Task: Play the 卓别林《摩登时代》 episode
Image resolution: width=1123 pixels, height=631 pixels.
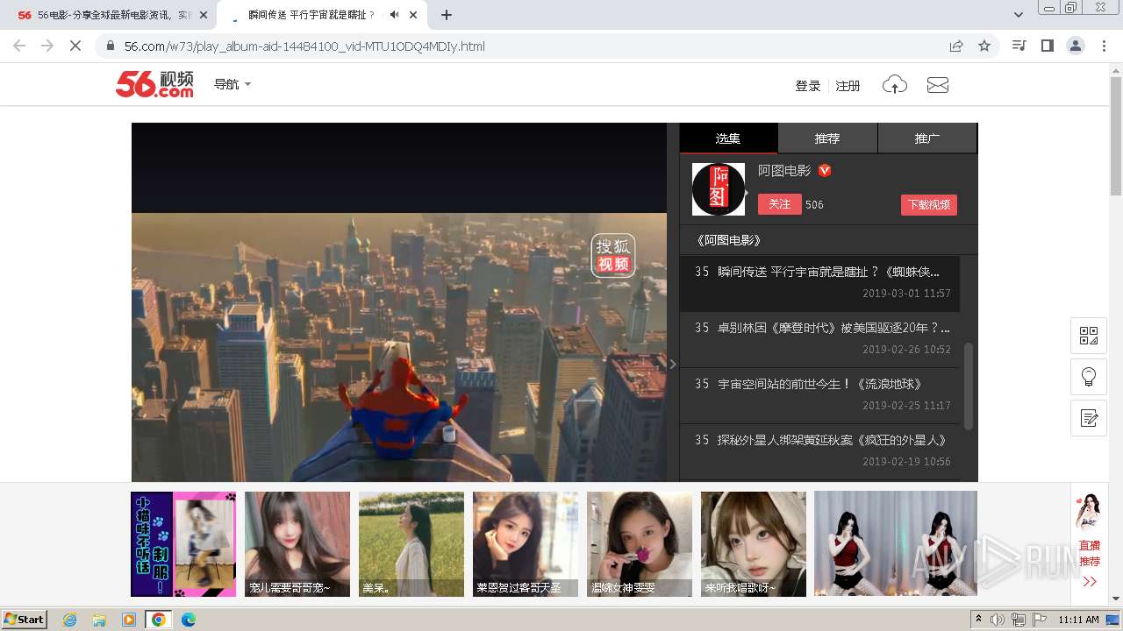Action: click(x=819, y=339)
